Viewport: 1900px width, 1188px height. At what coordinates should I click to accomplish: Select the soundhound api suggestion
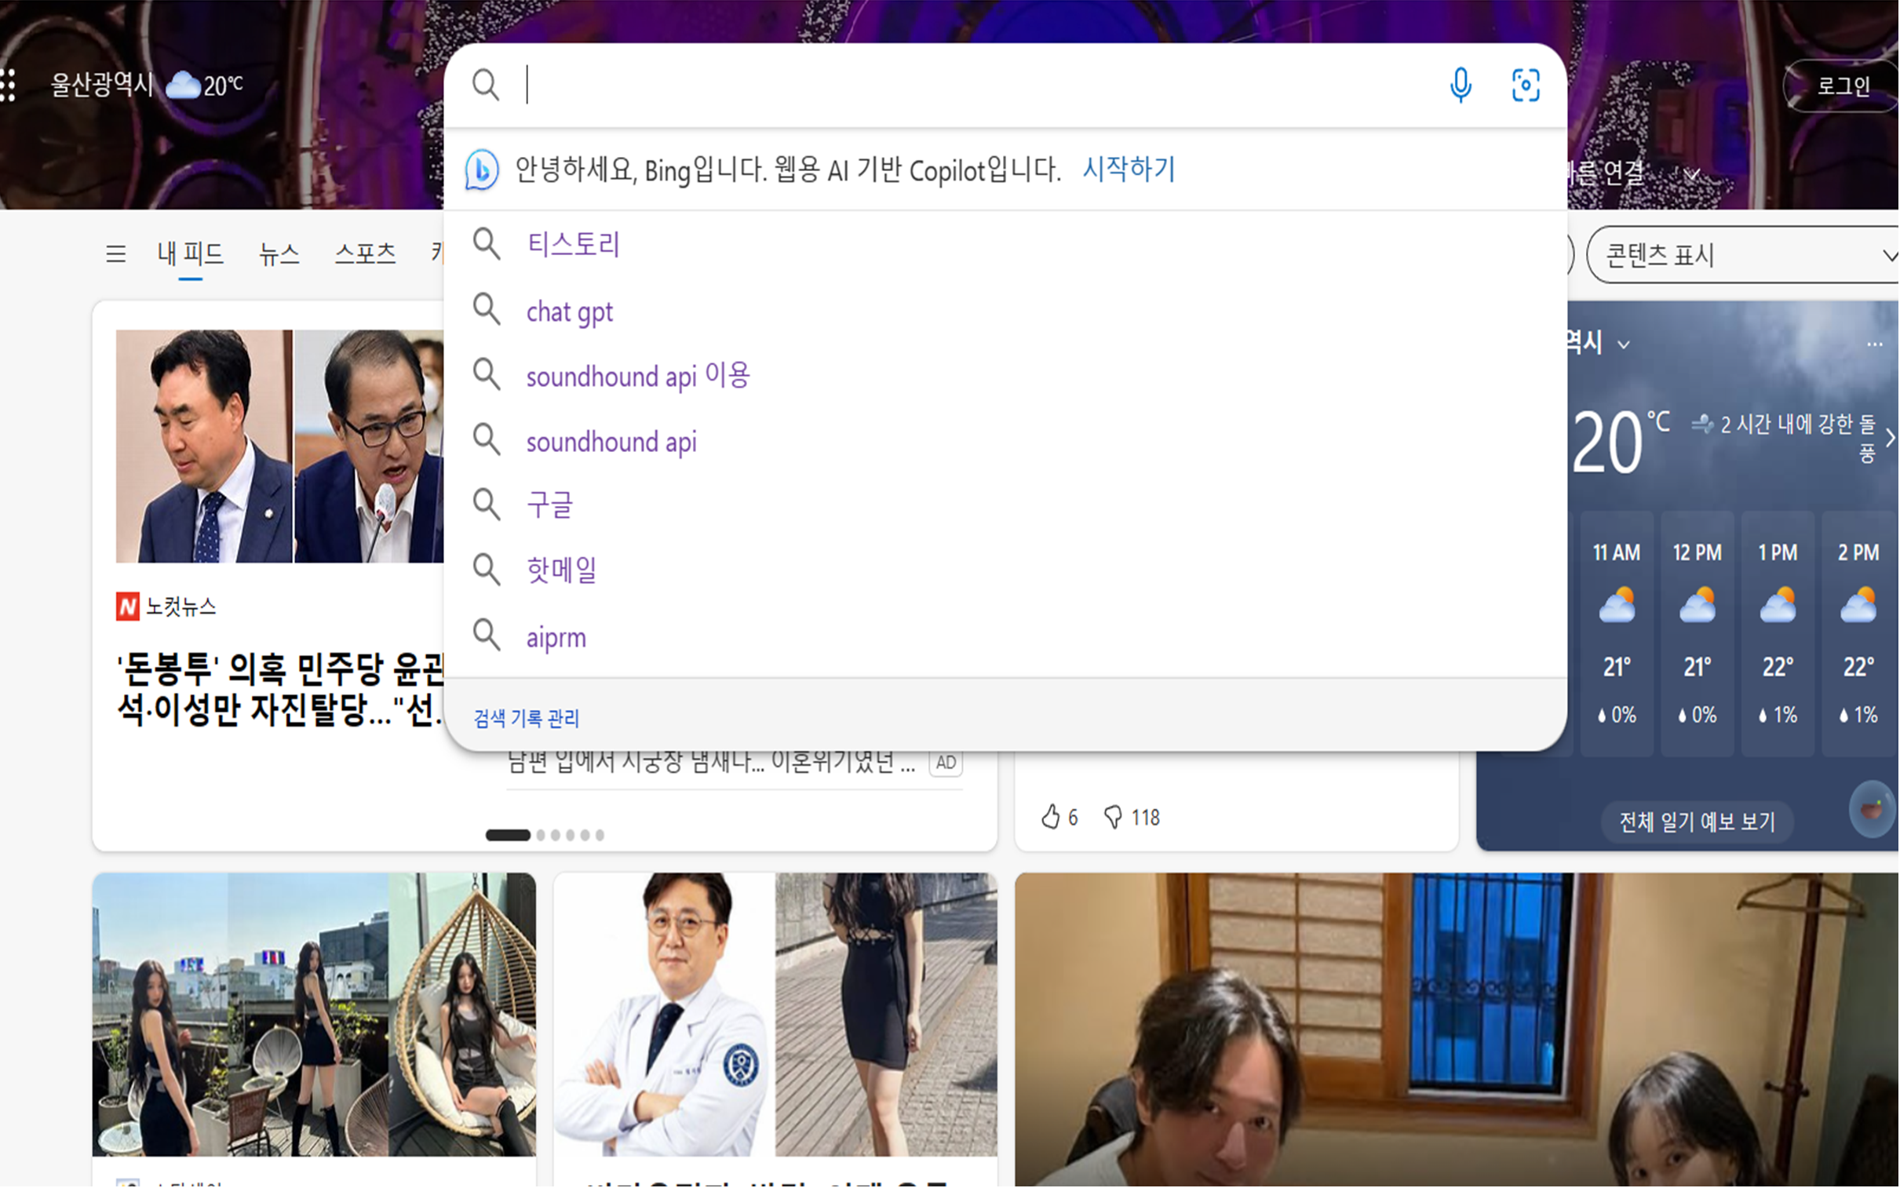pos(1006,442)
